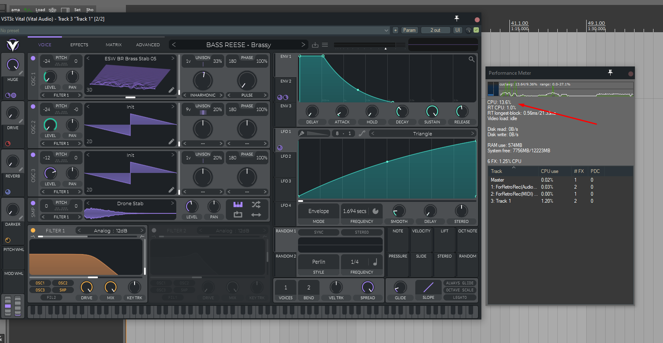Toggle LEGATO option
663x343 pixels.
click(x=460, y=297)
